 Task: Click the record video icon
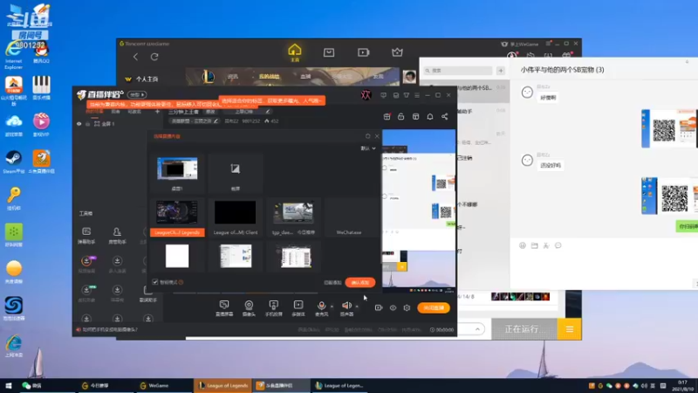(379, 307)
